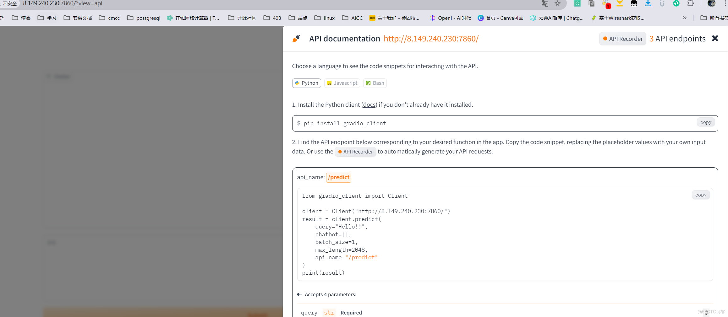This screenshot has width=728, height=317.
Task: Click the /predict api_name badge
Action: point(339,177)
